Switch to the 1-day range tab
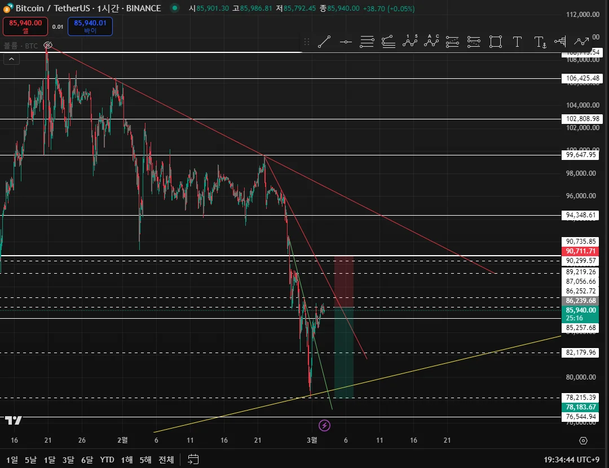Image resolution: width=609 pixels, height=468 pixels. click(x=12, y=460)
